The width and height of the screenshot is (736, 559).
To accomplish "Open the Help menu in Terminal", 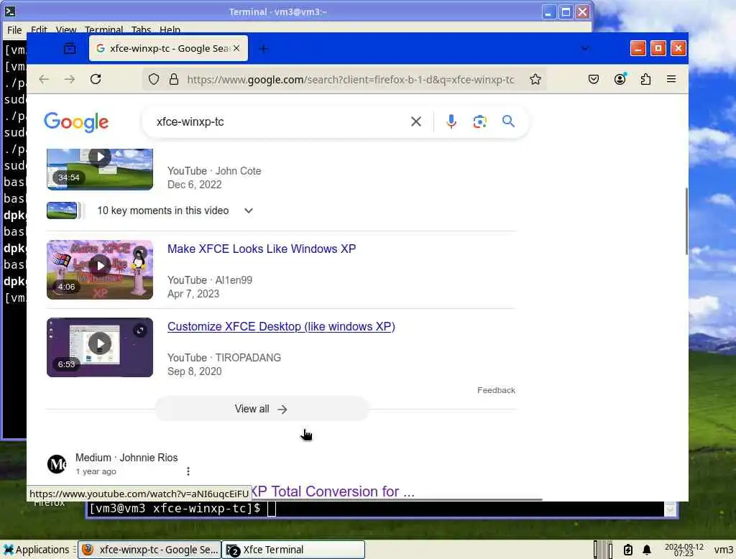I will (170, 29).
